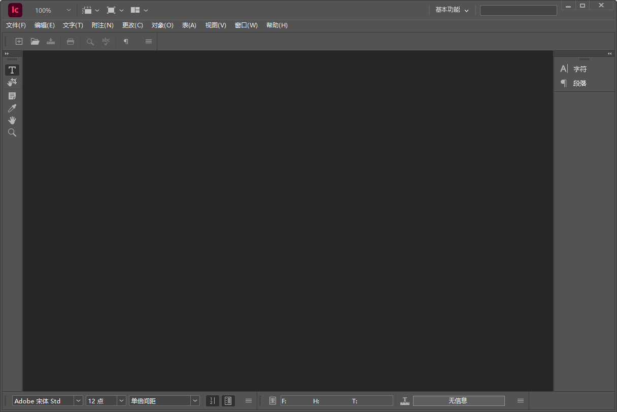
Task: Open the 编辑(E) menu
Action: click(x=45, y=25)
